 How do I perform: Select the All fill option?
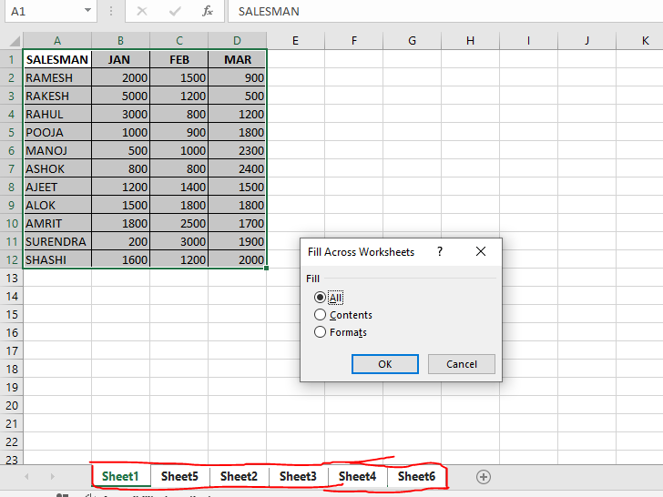pyautogui.click(x=320, y=298)
